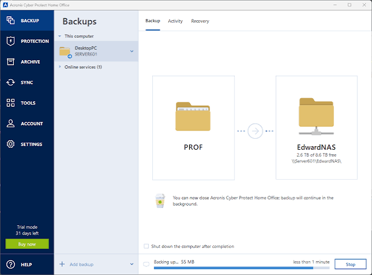Select PROTECTION in the sidebar
Viewport: 372px width, 275px height.
click(x=27, y=41)
